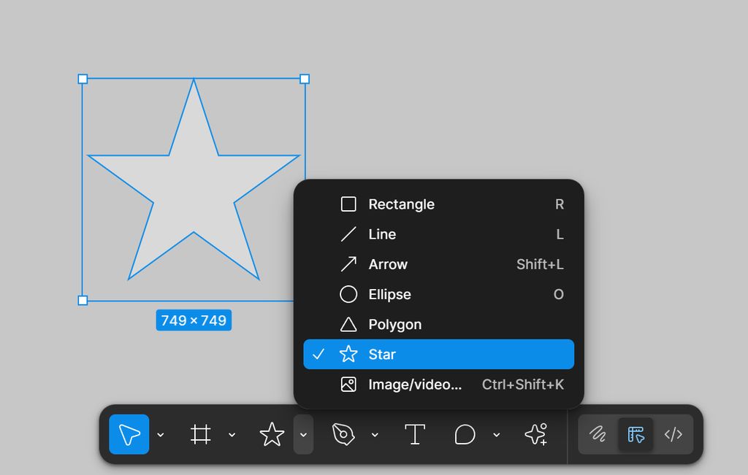The image size is (748, 475).
Task: Select the Frame tool
Action: click(201, 434)
